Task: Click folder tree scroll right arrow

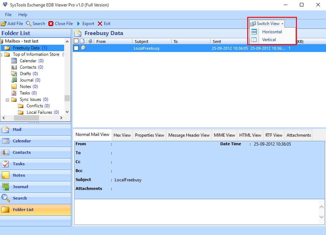Action: 61,118
